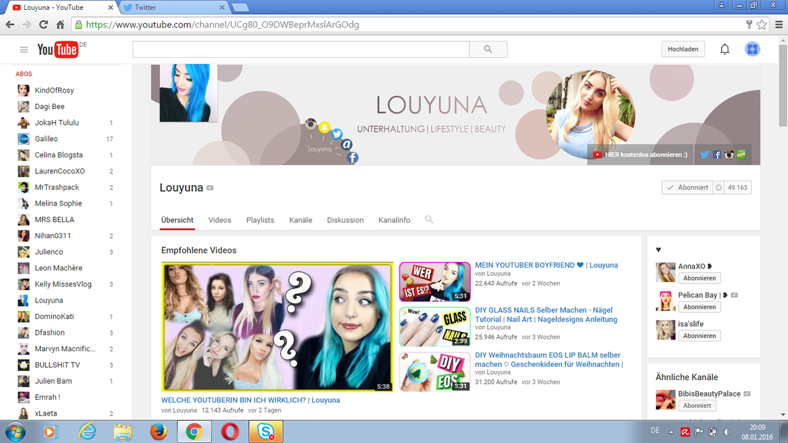Click the Action Center flag tray icon
This screenshot has width=788, height=443.
699,432
